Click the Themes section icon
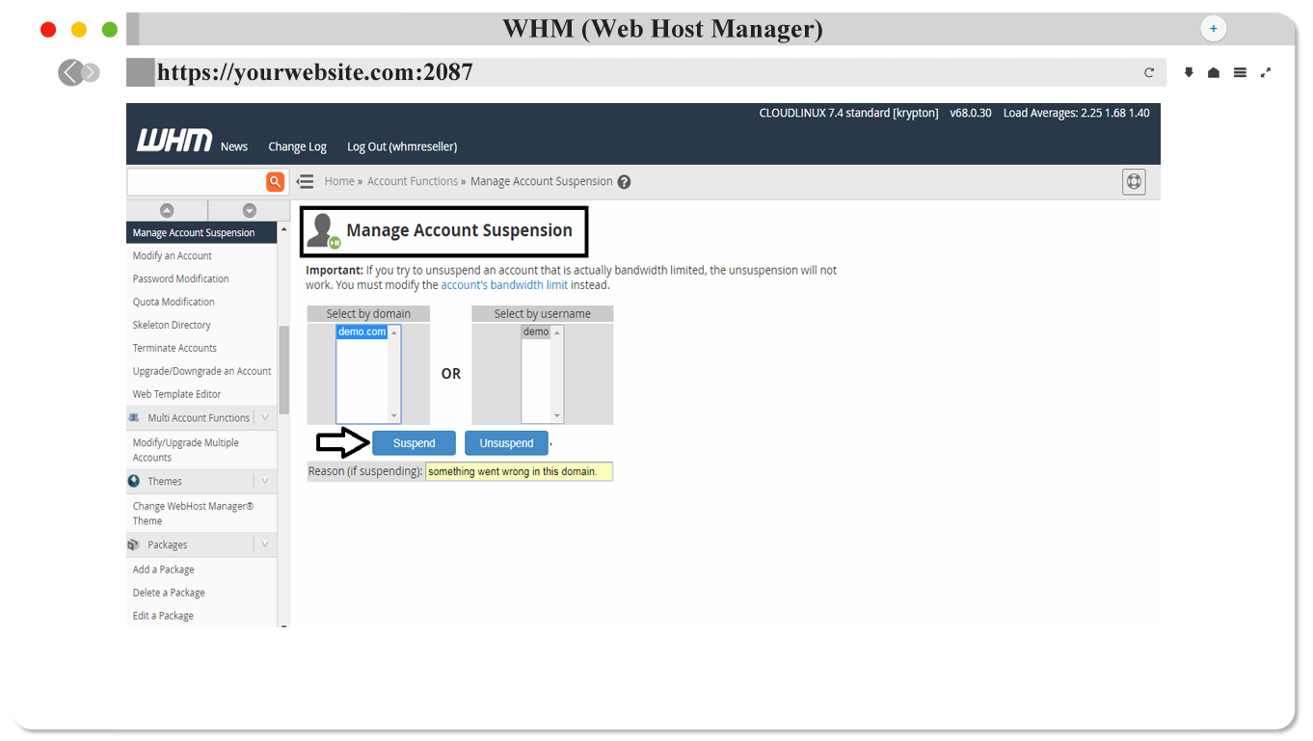This screenshot has width=1313, height=741. [133, 481]
